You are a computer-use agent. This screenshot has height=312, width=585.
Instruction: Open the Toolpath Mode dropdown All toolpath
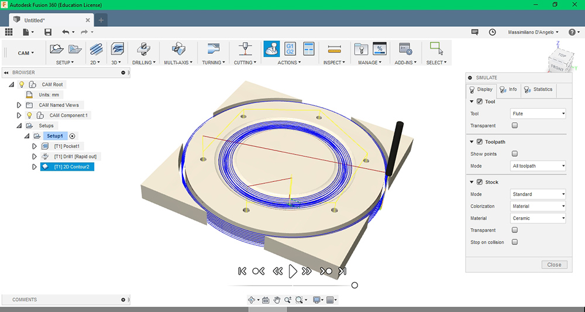tap(538, 166)
